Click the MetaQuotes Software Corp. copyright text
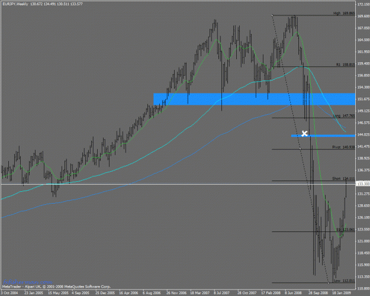Image resolution: width=370 pixels, height=296 pixels. (56, 287)
